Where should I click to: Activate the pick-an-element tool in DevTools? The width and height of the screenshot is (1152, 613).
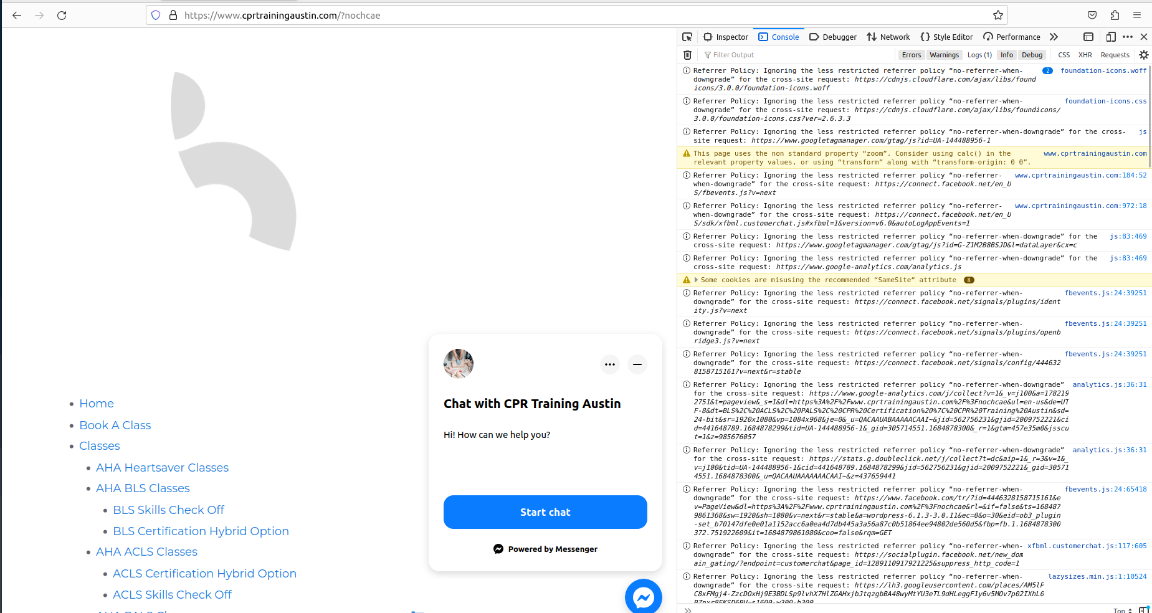[687, 37]
